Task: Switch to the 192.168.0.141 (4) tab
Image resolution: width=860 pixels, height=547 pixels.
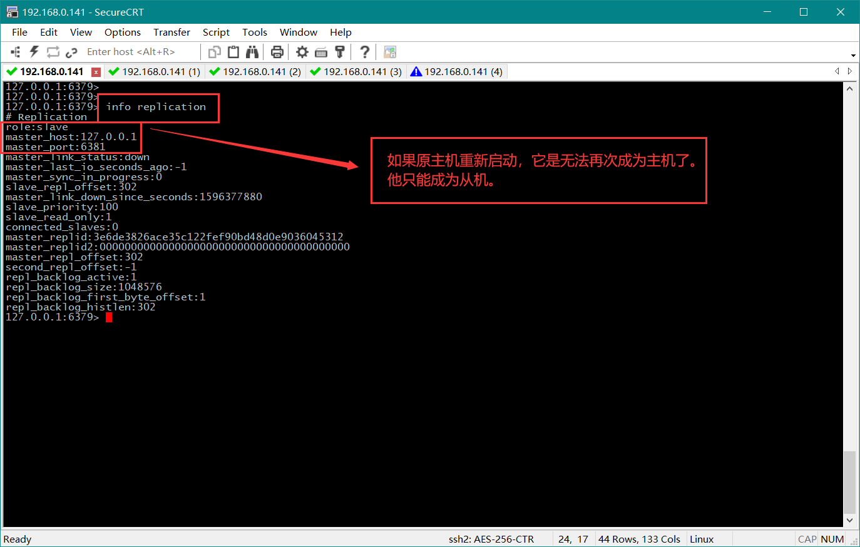Action: [x=457, y=72]
